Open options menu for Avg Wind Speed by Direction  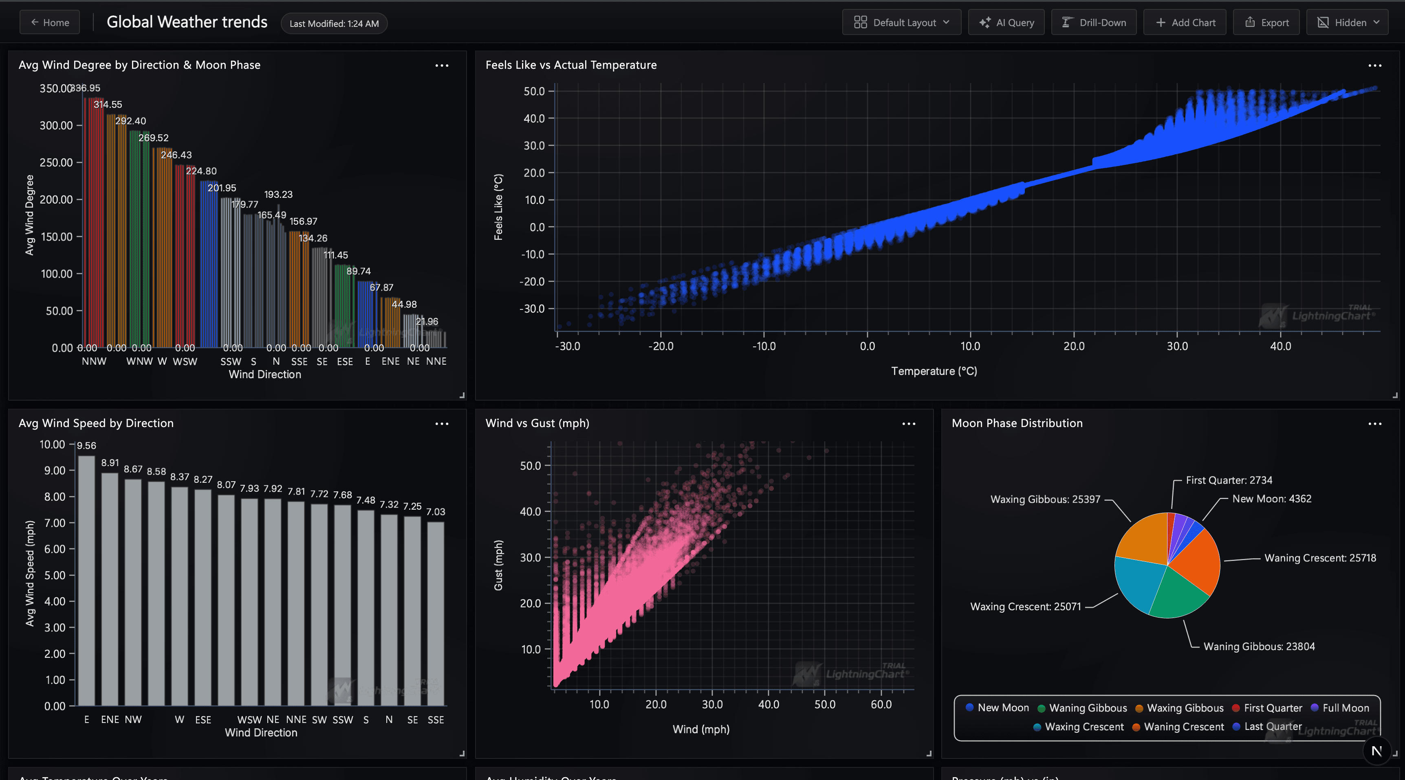[x=442, y=423]
